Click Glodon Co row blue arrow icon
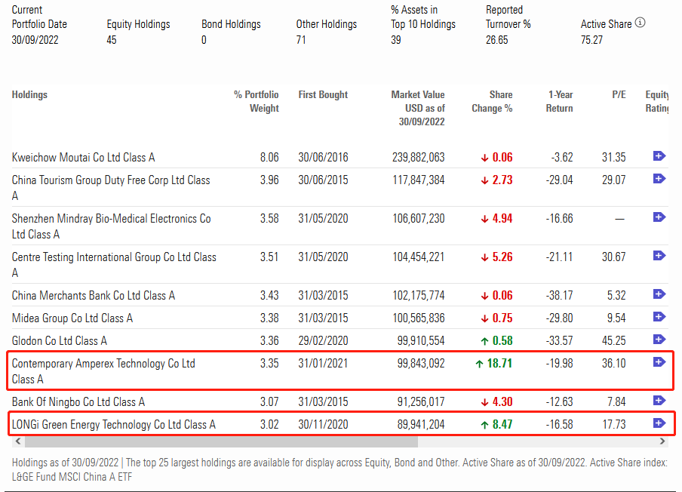682x492 pixels. [x=659, y=340]
